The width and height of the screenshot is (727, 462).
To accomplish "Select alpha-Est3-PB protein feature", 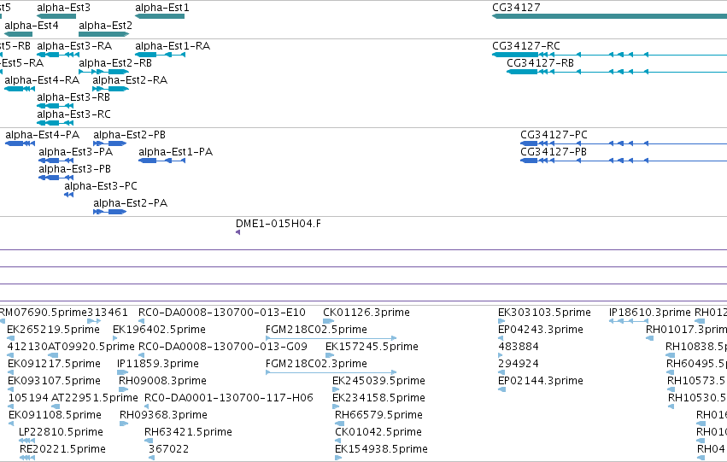I will (x=56, y=178).
